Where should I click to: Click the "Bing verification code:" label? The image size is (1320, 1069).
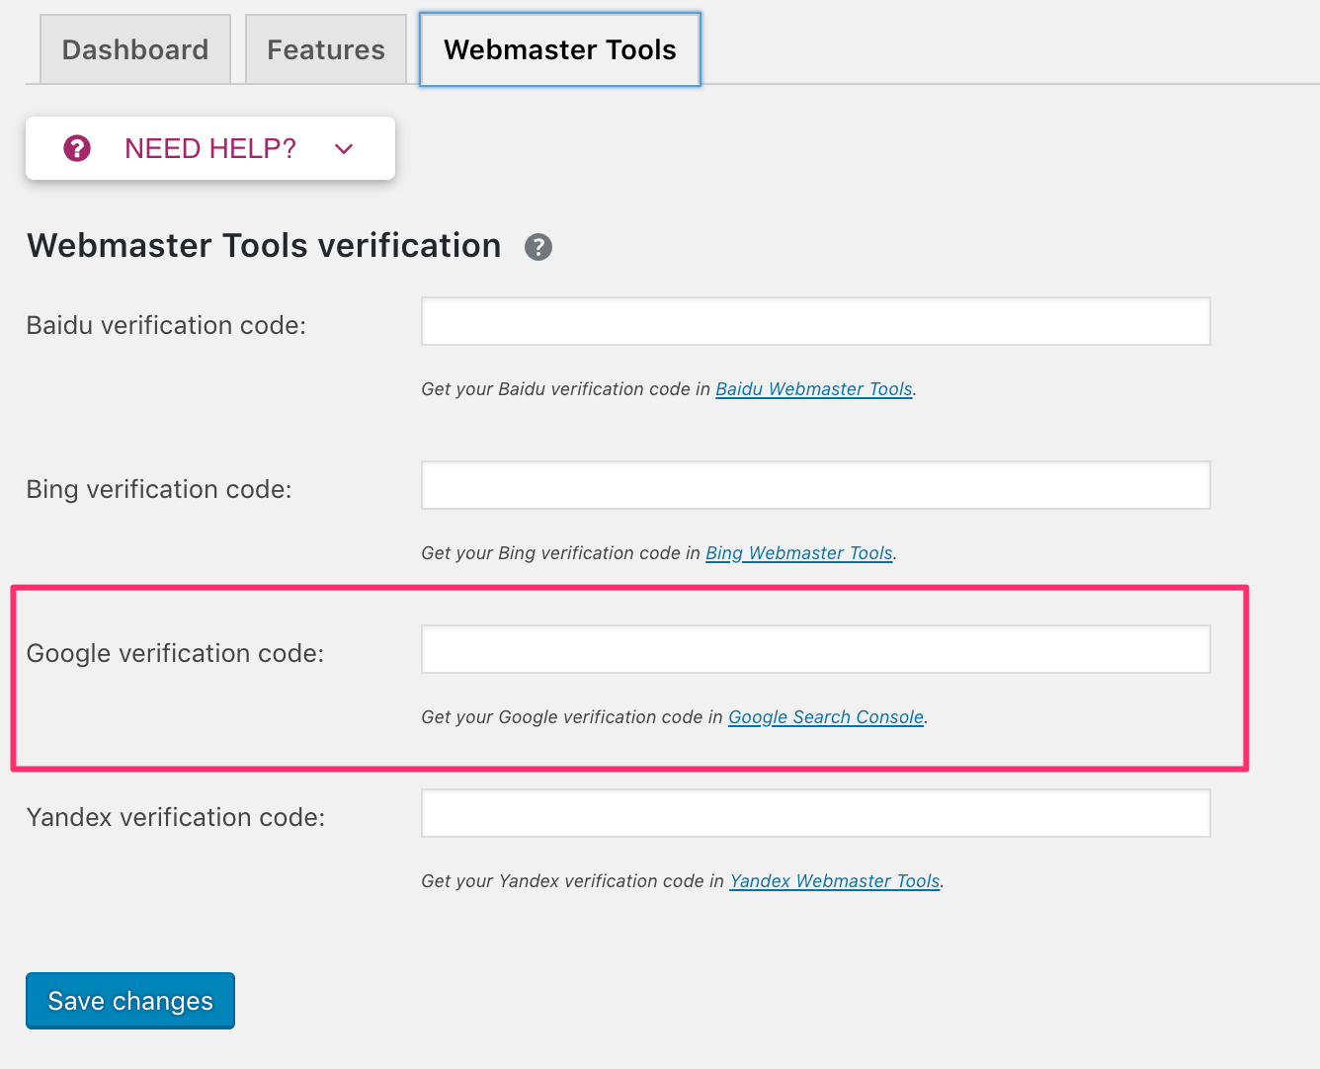159,489
